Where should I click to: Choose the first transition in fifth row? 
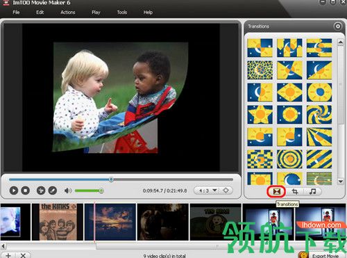(x=260, y=137)
